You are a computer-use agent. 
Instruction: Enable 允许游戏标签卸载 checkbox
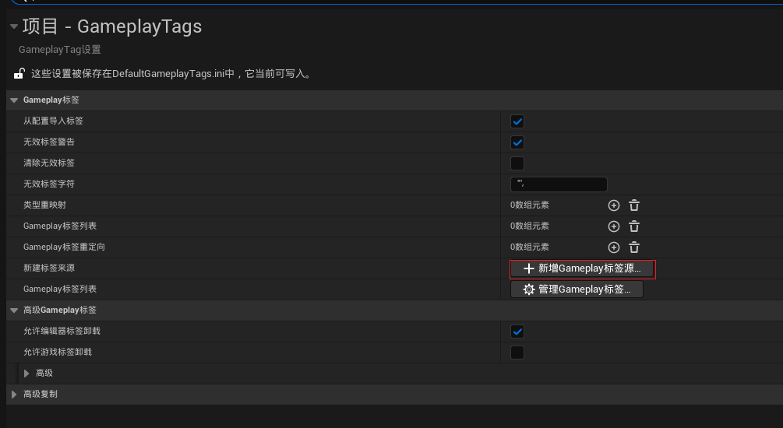517,353
